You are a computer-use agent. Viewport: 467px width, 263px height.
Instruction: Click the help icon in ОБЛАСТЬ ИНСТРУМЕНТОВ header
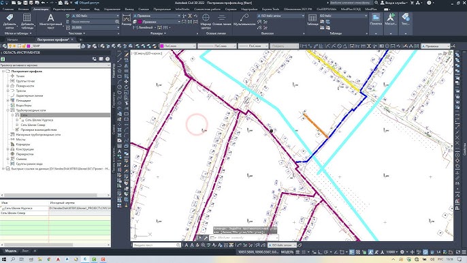point(108,59)
